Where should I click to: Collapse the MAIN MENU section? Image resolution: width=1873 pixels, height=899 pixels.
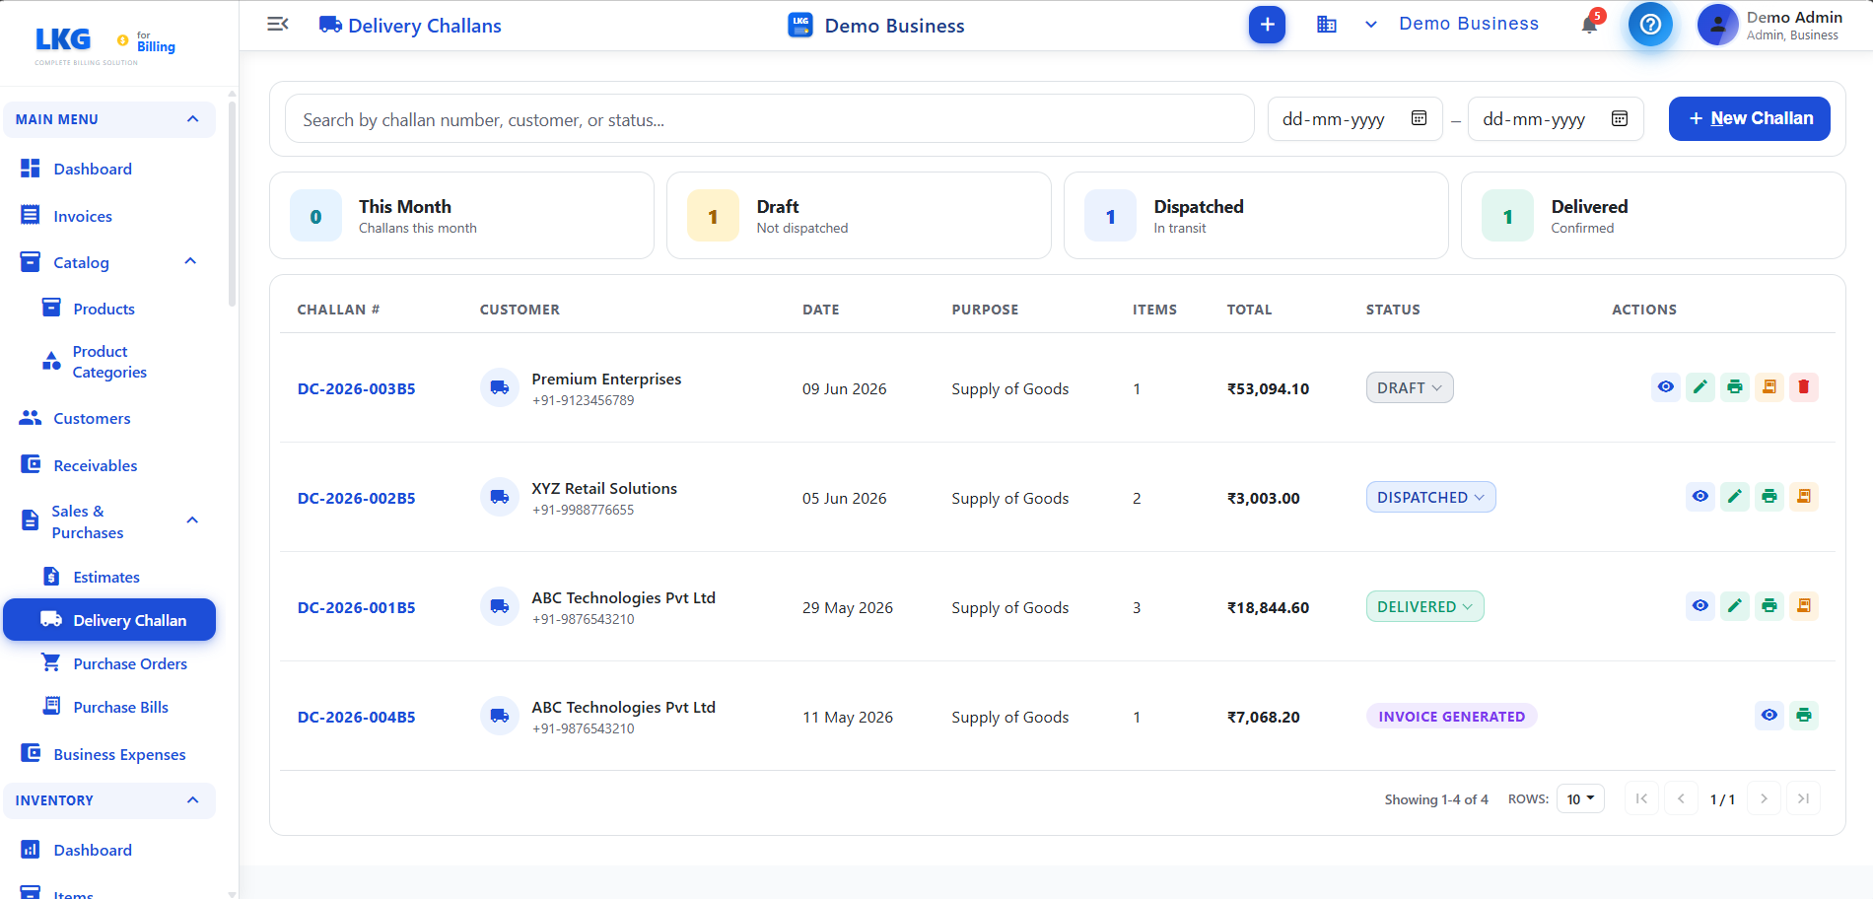point(109,119)
